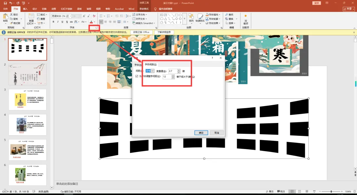Increase the kerning point size stepper

(173, 75)
